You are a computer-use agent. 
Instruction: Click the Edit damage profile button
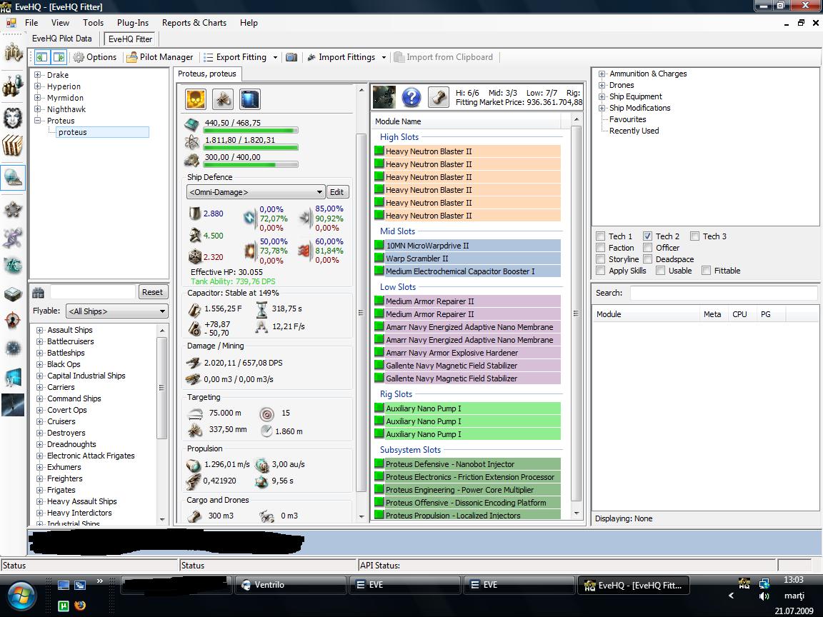click(x=337, y=192)
